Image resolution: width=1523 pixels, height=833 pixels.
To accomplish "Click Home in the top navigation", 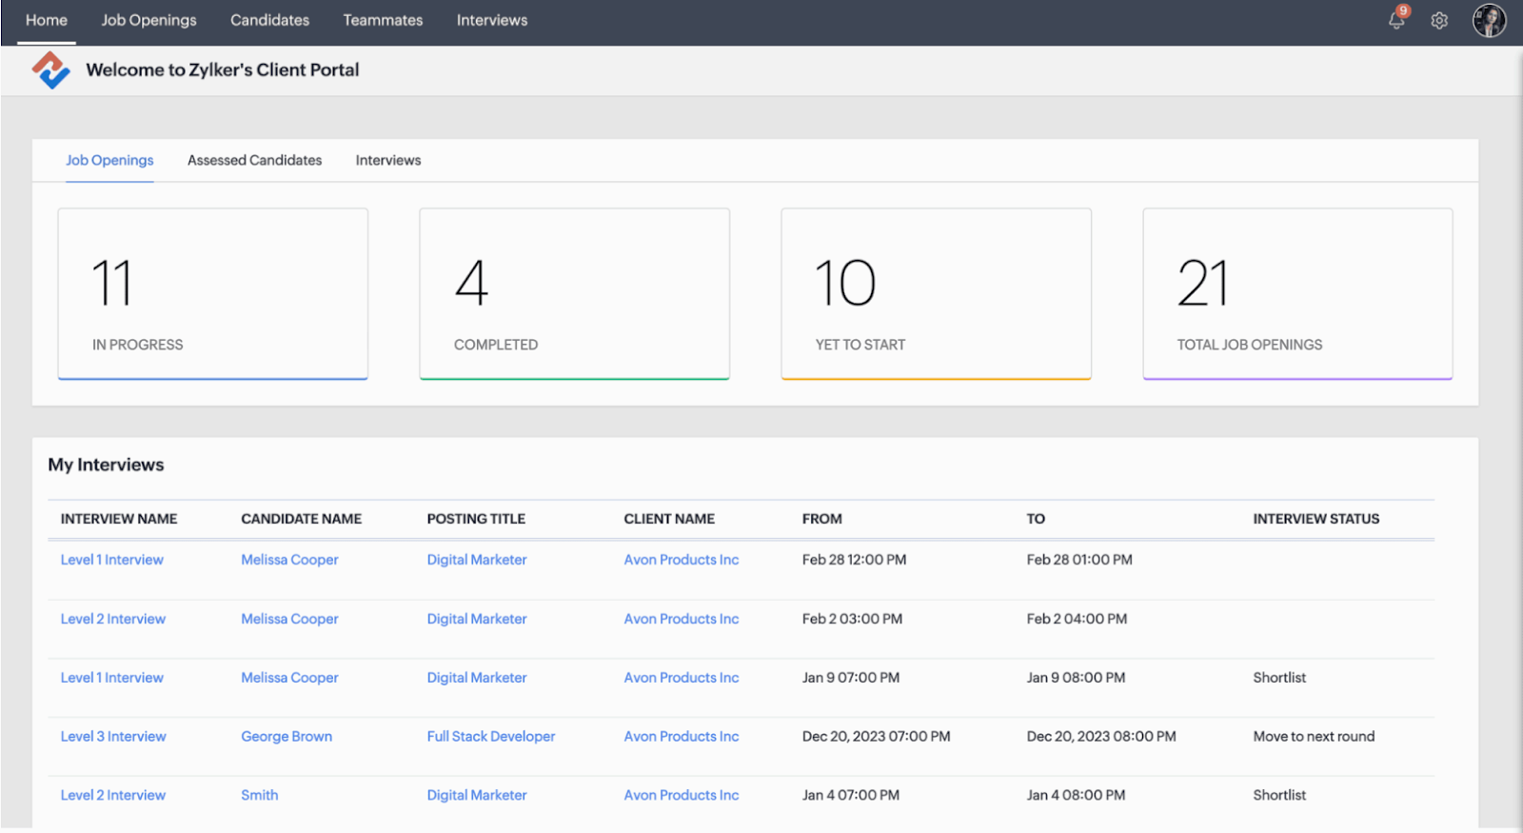I will click(x=47, y=20).
